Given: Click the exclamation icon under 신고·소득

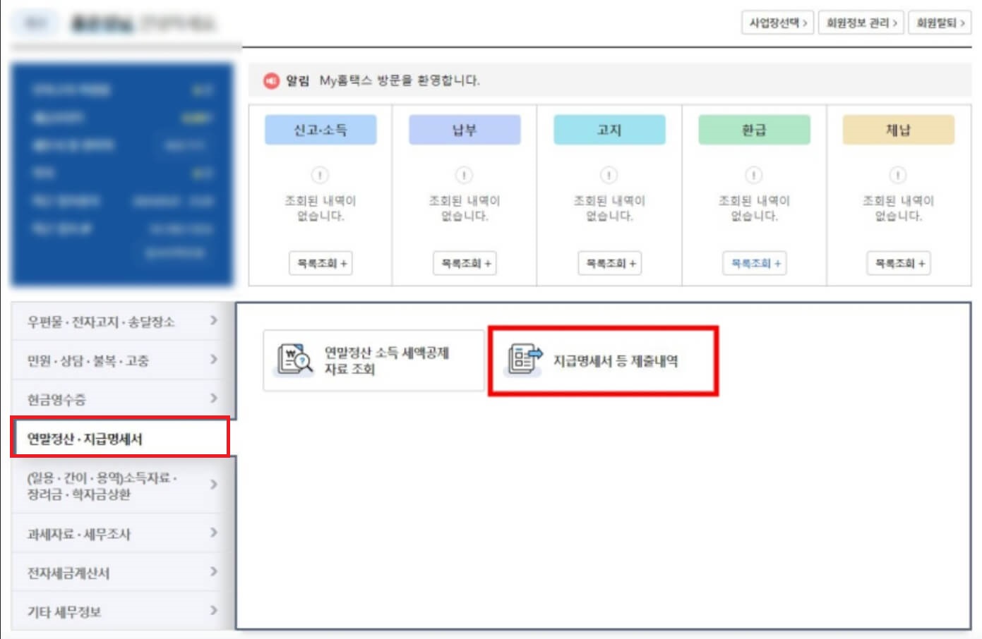Looking at the screenshot, I should coord(320,175).
